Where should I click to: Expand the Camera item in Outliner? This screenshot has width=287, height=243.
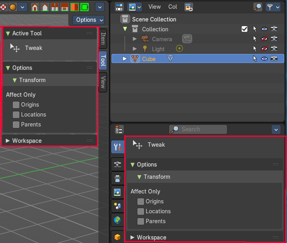pyautogui.click(x=135, y=39)
